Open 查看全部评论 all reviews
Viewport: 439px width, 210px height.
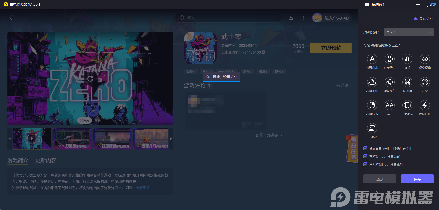pos(268,135)
